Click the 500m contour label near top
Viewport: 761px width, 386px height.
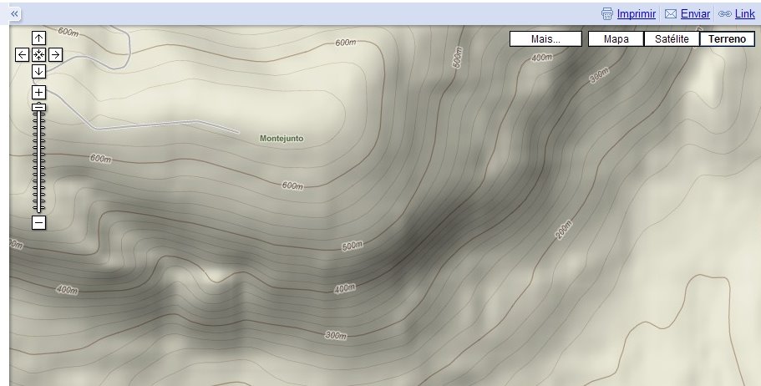457,58
